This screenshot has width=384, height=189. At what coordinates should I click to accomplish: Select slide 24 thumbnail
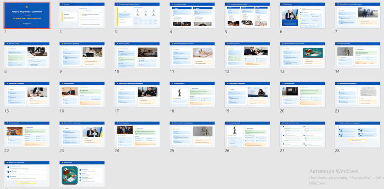click(137, 134)
